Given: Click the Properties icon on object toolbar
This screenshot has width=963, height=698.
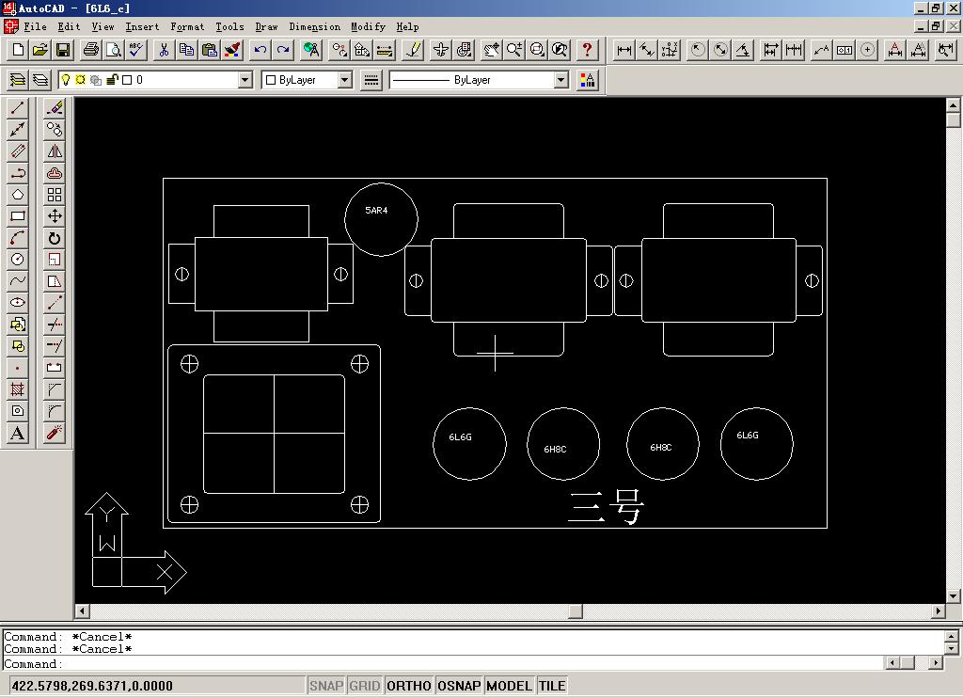Looking at the screenshot, I should 587,80.
